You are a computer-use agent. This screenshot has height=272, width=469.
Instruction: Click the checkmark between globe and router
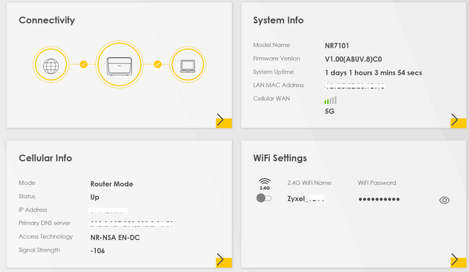tap(84, 64)
